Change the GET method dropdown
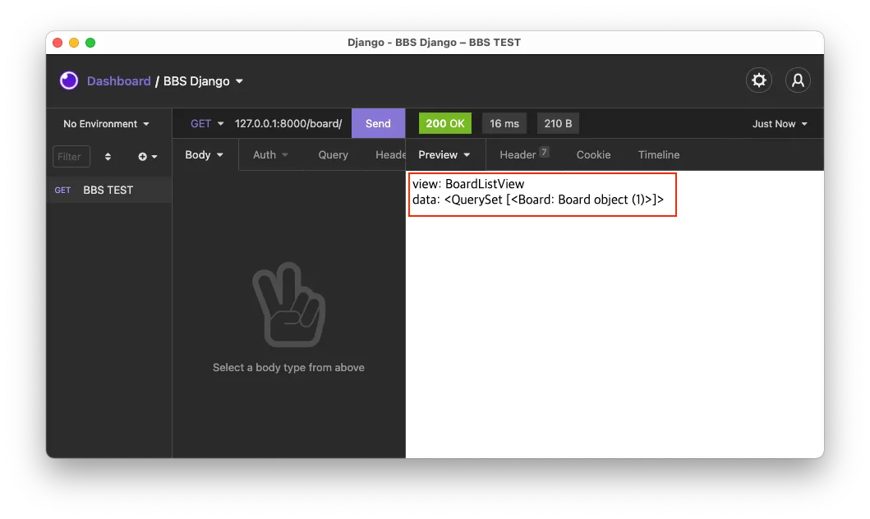Image resolution: width=870 pixels, height=519 pixels. point(207,124)
